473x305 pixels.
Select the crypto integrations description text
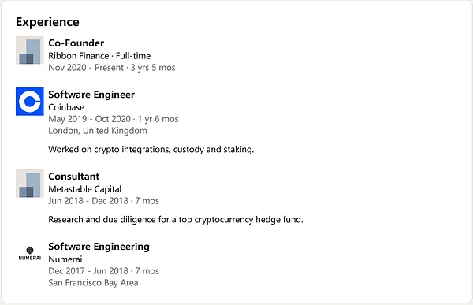pyautogui.click(x=151, y=149)
